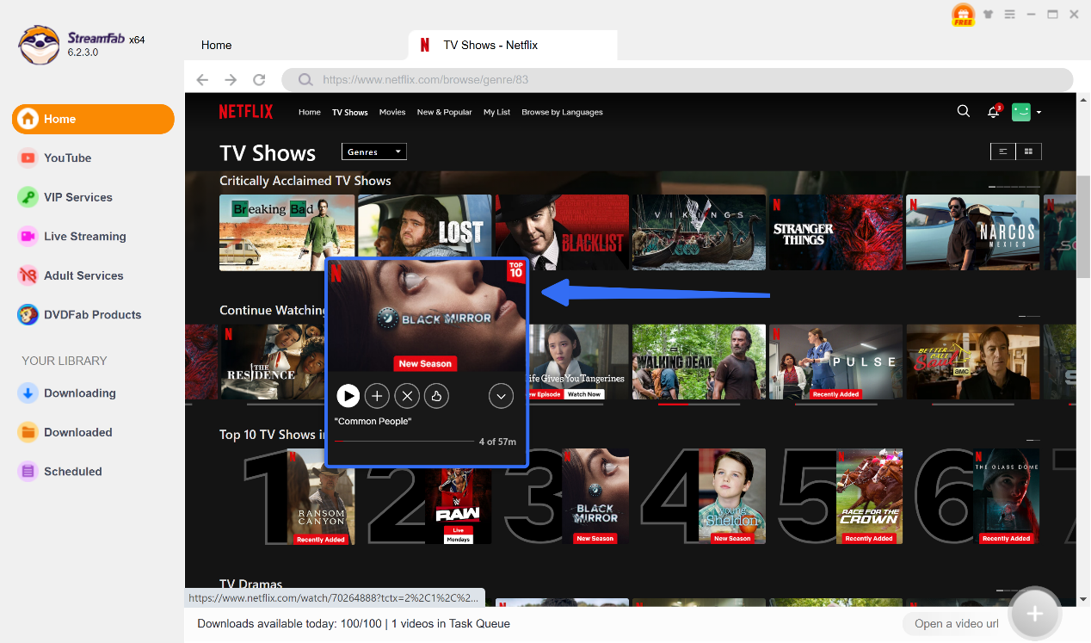Open Browse by Languages

click(x=562, y=112)
